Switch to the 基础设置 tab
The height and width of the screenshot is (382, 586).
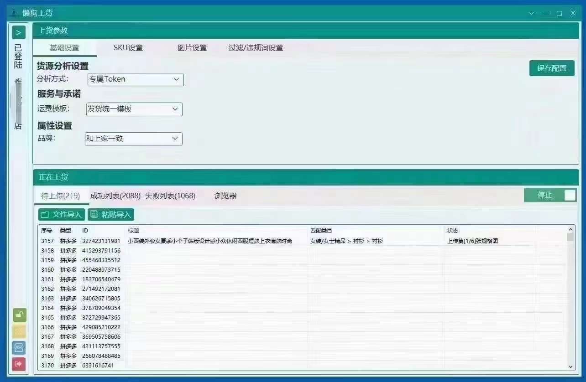click(x=64, y=48)
